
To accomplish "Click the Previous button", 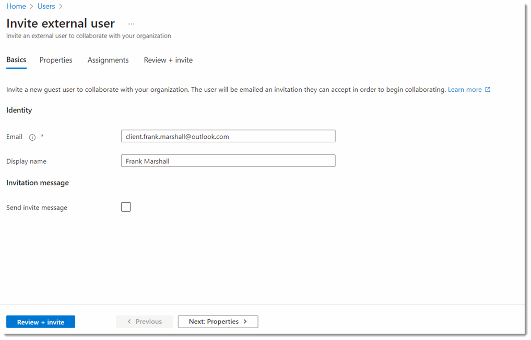I will (x=144, y=322).
